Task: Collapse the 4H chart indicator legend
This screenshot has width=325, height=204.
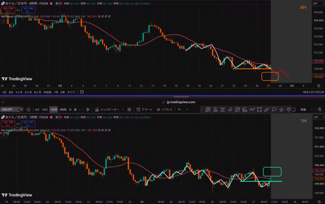Action: [4, 21]
